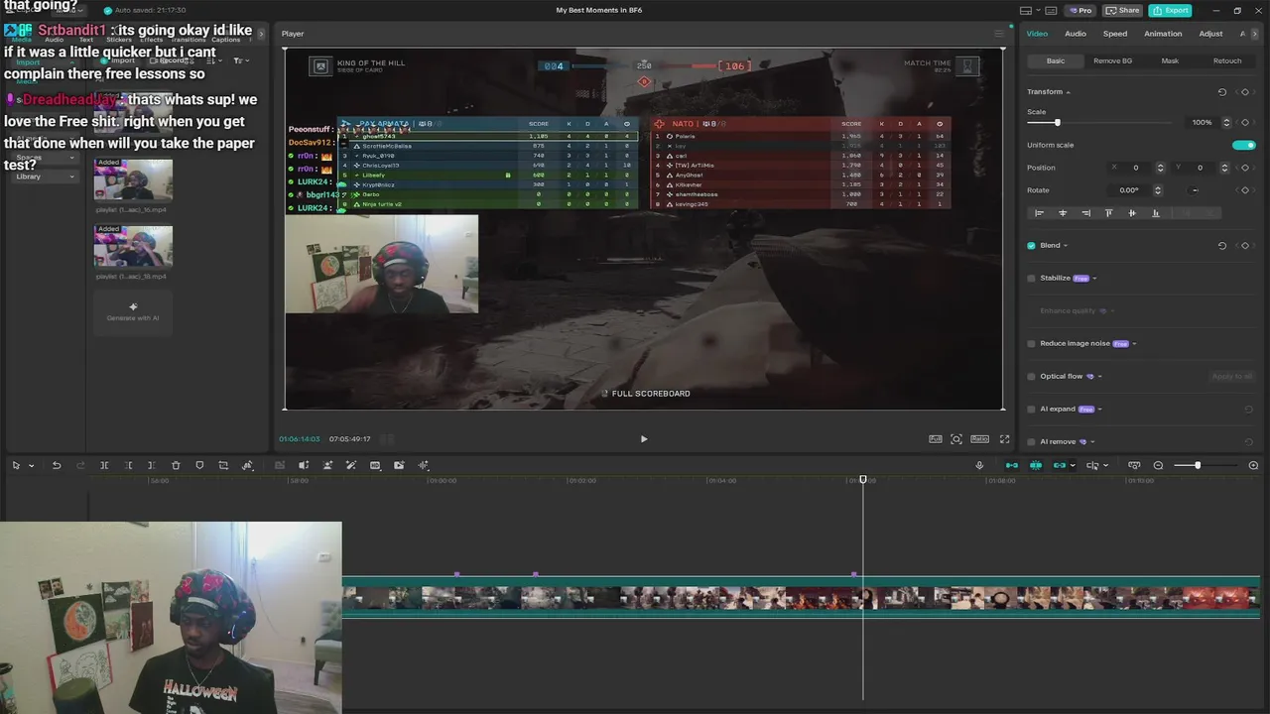
Task: Switch to the Speed tab in inspector
Action: tap(1115, 34)
